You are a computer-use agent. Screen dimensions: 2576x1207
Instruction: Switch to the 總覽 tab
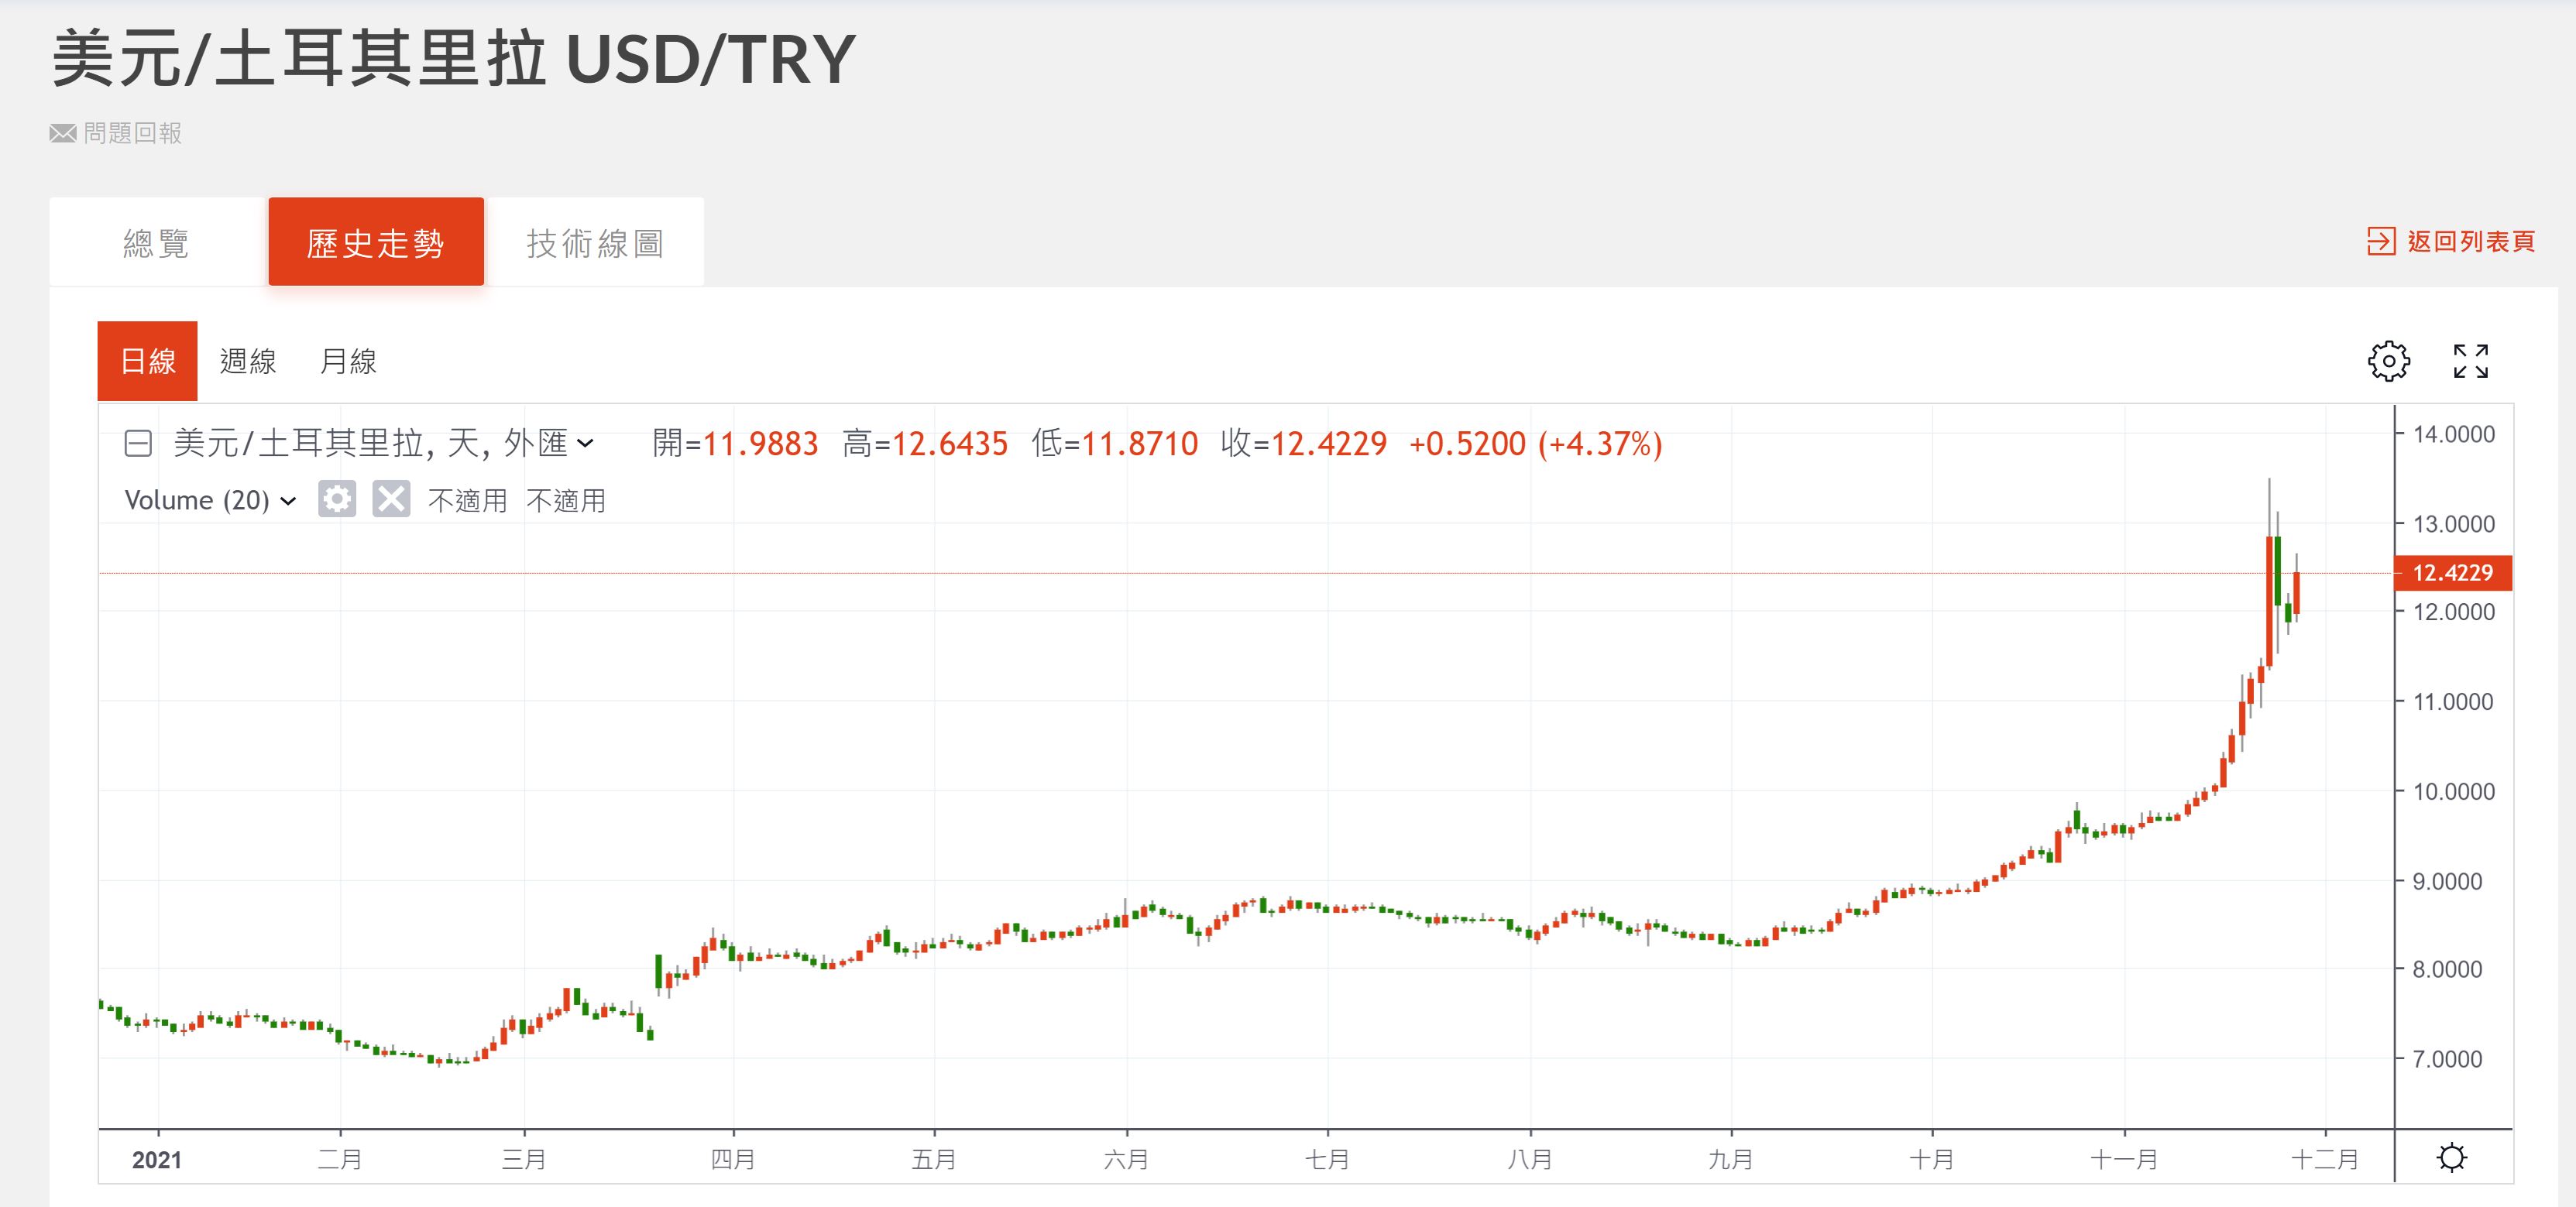tap(157, 242)
